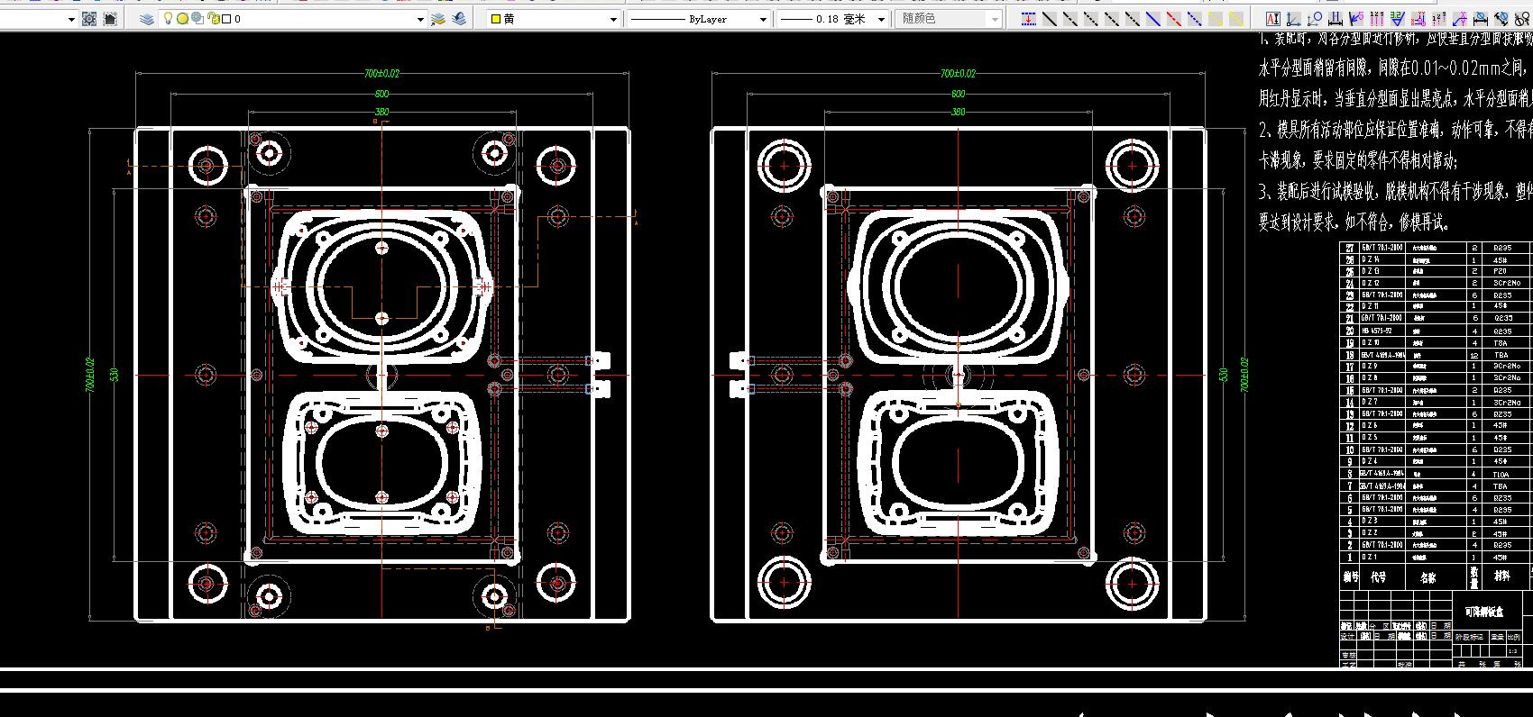Click the 编号 column header

[x=1350, y=577]
